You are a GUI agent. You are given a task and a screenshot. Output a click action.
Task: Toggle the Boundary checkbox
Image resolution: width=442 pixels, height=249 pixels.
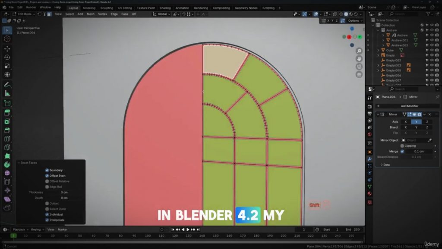47,170
